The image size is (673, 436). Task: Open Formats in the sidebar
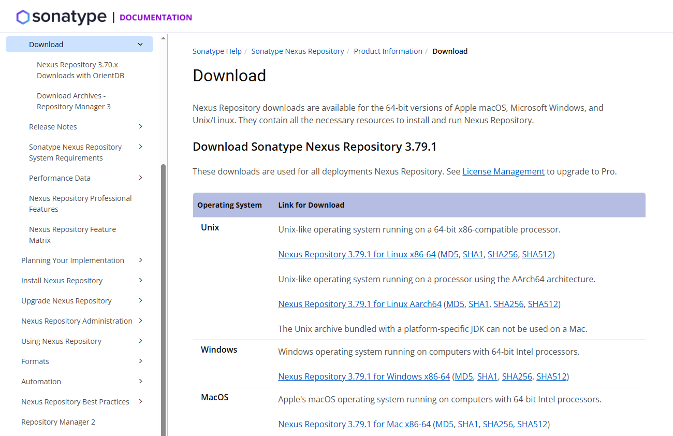(35, 361)
